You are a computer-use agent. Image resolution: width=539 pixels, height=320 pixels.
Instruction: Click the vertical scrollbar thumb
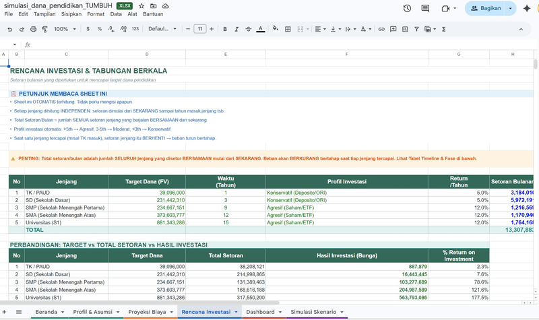[535, 64]
